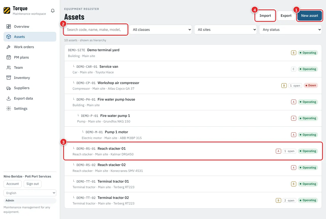Image resolution: width=326 pixels, height=219 pixels.
Task: Open Fire water pump house row
Action: coord(193,102)
